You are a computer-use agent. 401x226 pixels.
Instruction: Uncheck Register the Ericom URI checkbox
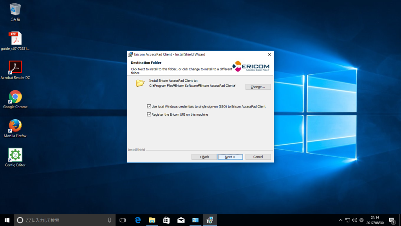point(149,115)
